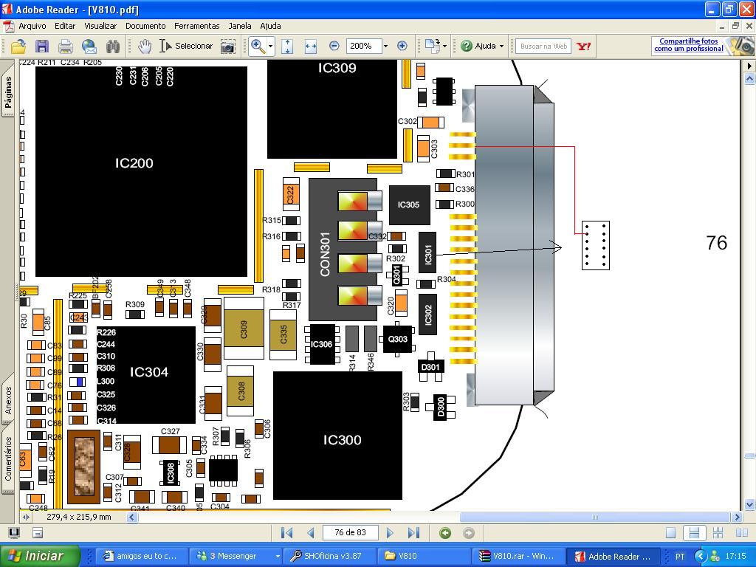
Task: Click the rotate view page icon
Action: 432,47
